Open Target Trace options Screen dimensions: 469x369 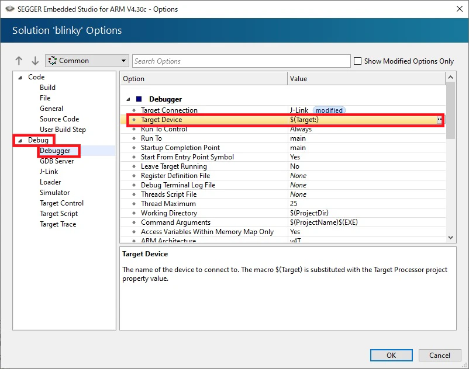[58, 224]
